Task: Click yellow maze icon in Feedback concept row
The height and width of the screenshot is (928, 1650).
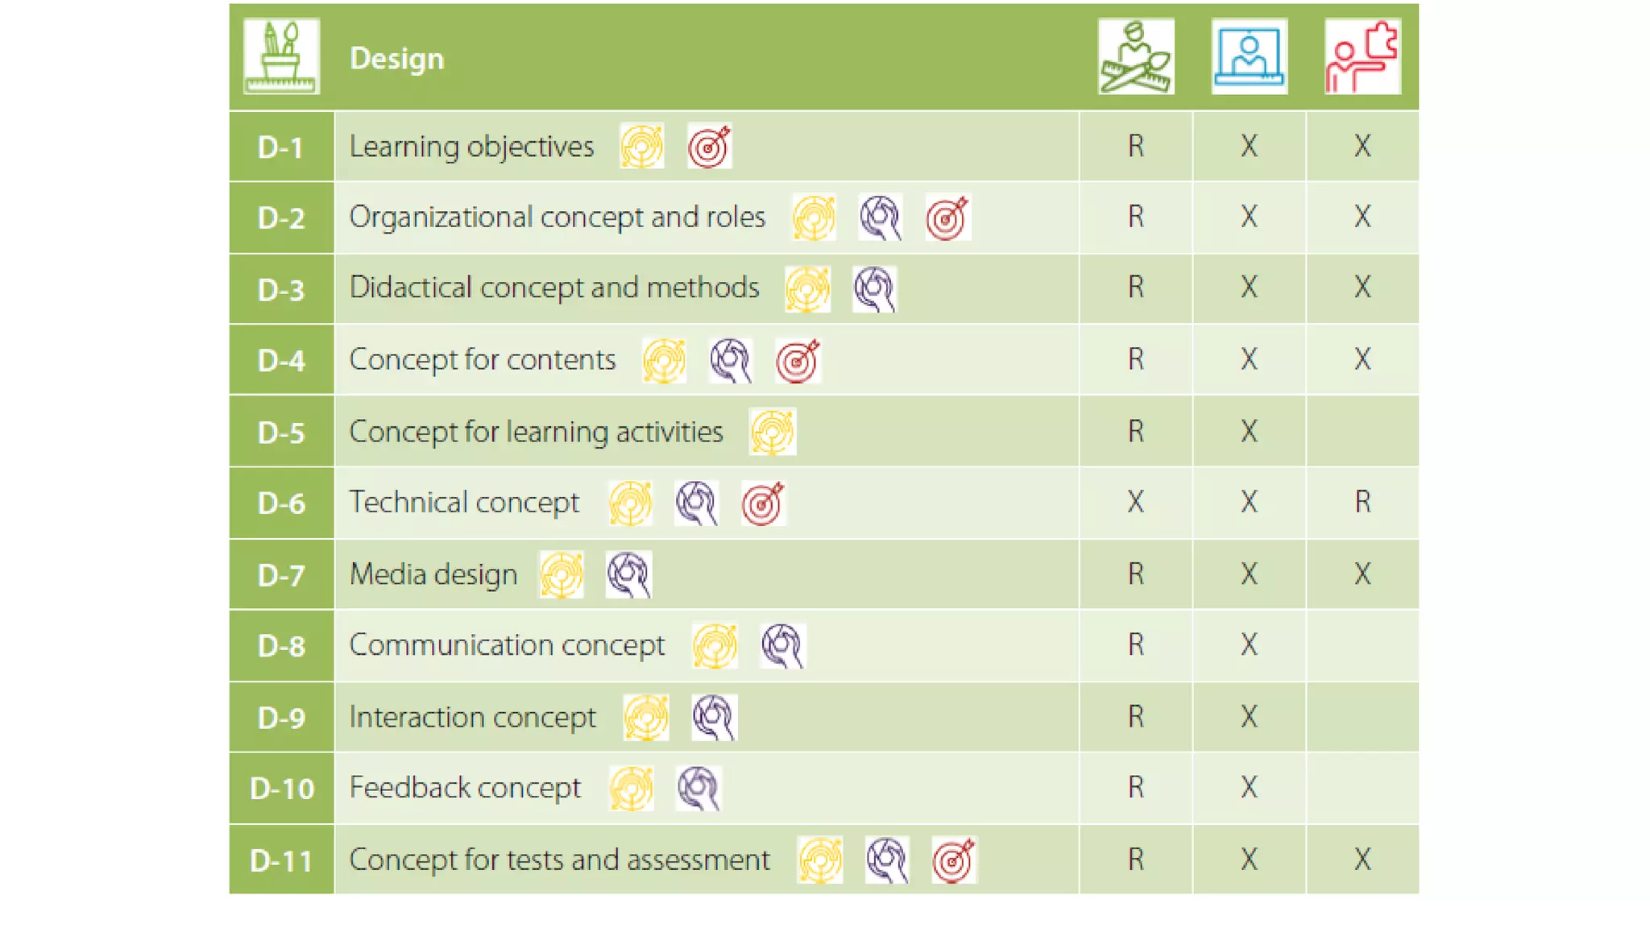Action: pyautogui.click(x=631, y=788)
